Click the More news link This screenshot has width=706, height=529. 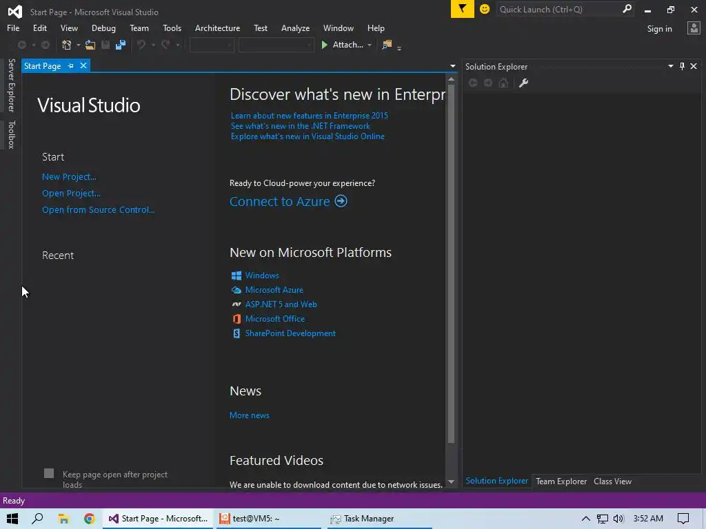pos(250,415)
